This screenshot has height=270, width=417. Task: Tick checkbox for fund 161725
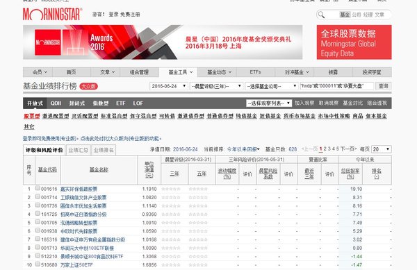click(x=38, y=214)
